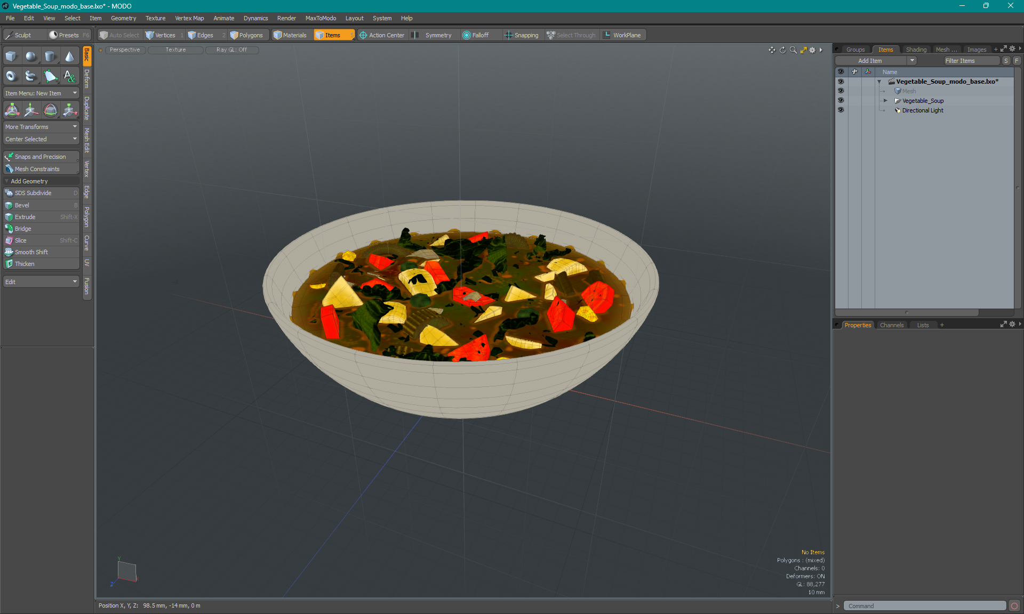Toggle visibility of Vegetable_Soup group

[x=841, y=101]
